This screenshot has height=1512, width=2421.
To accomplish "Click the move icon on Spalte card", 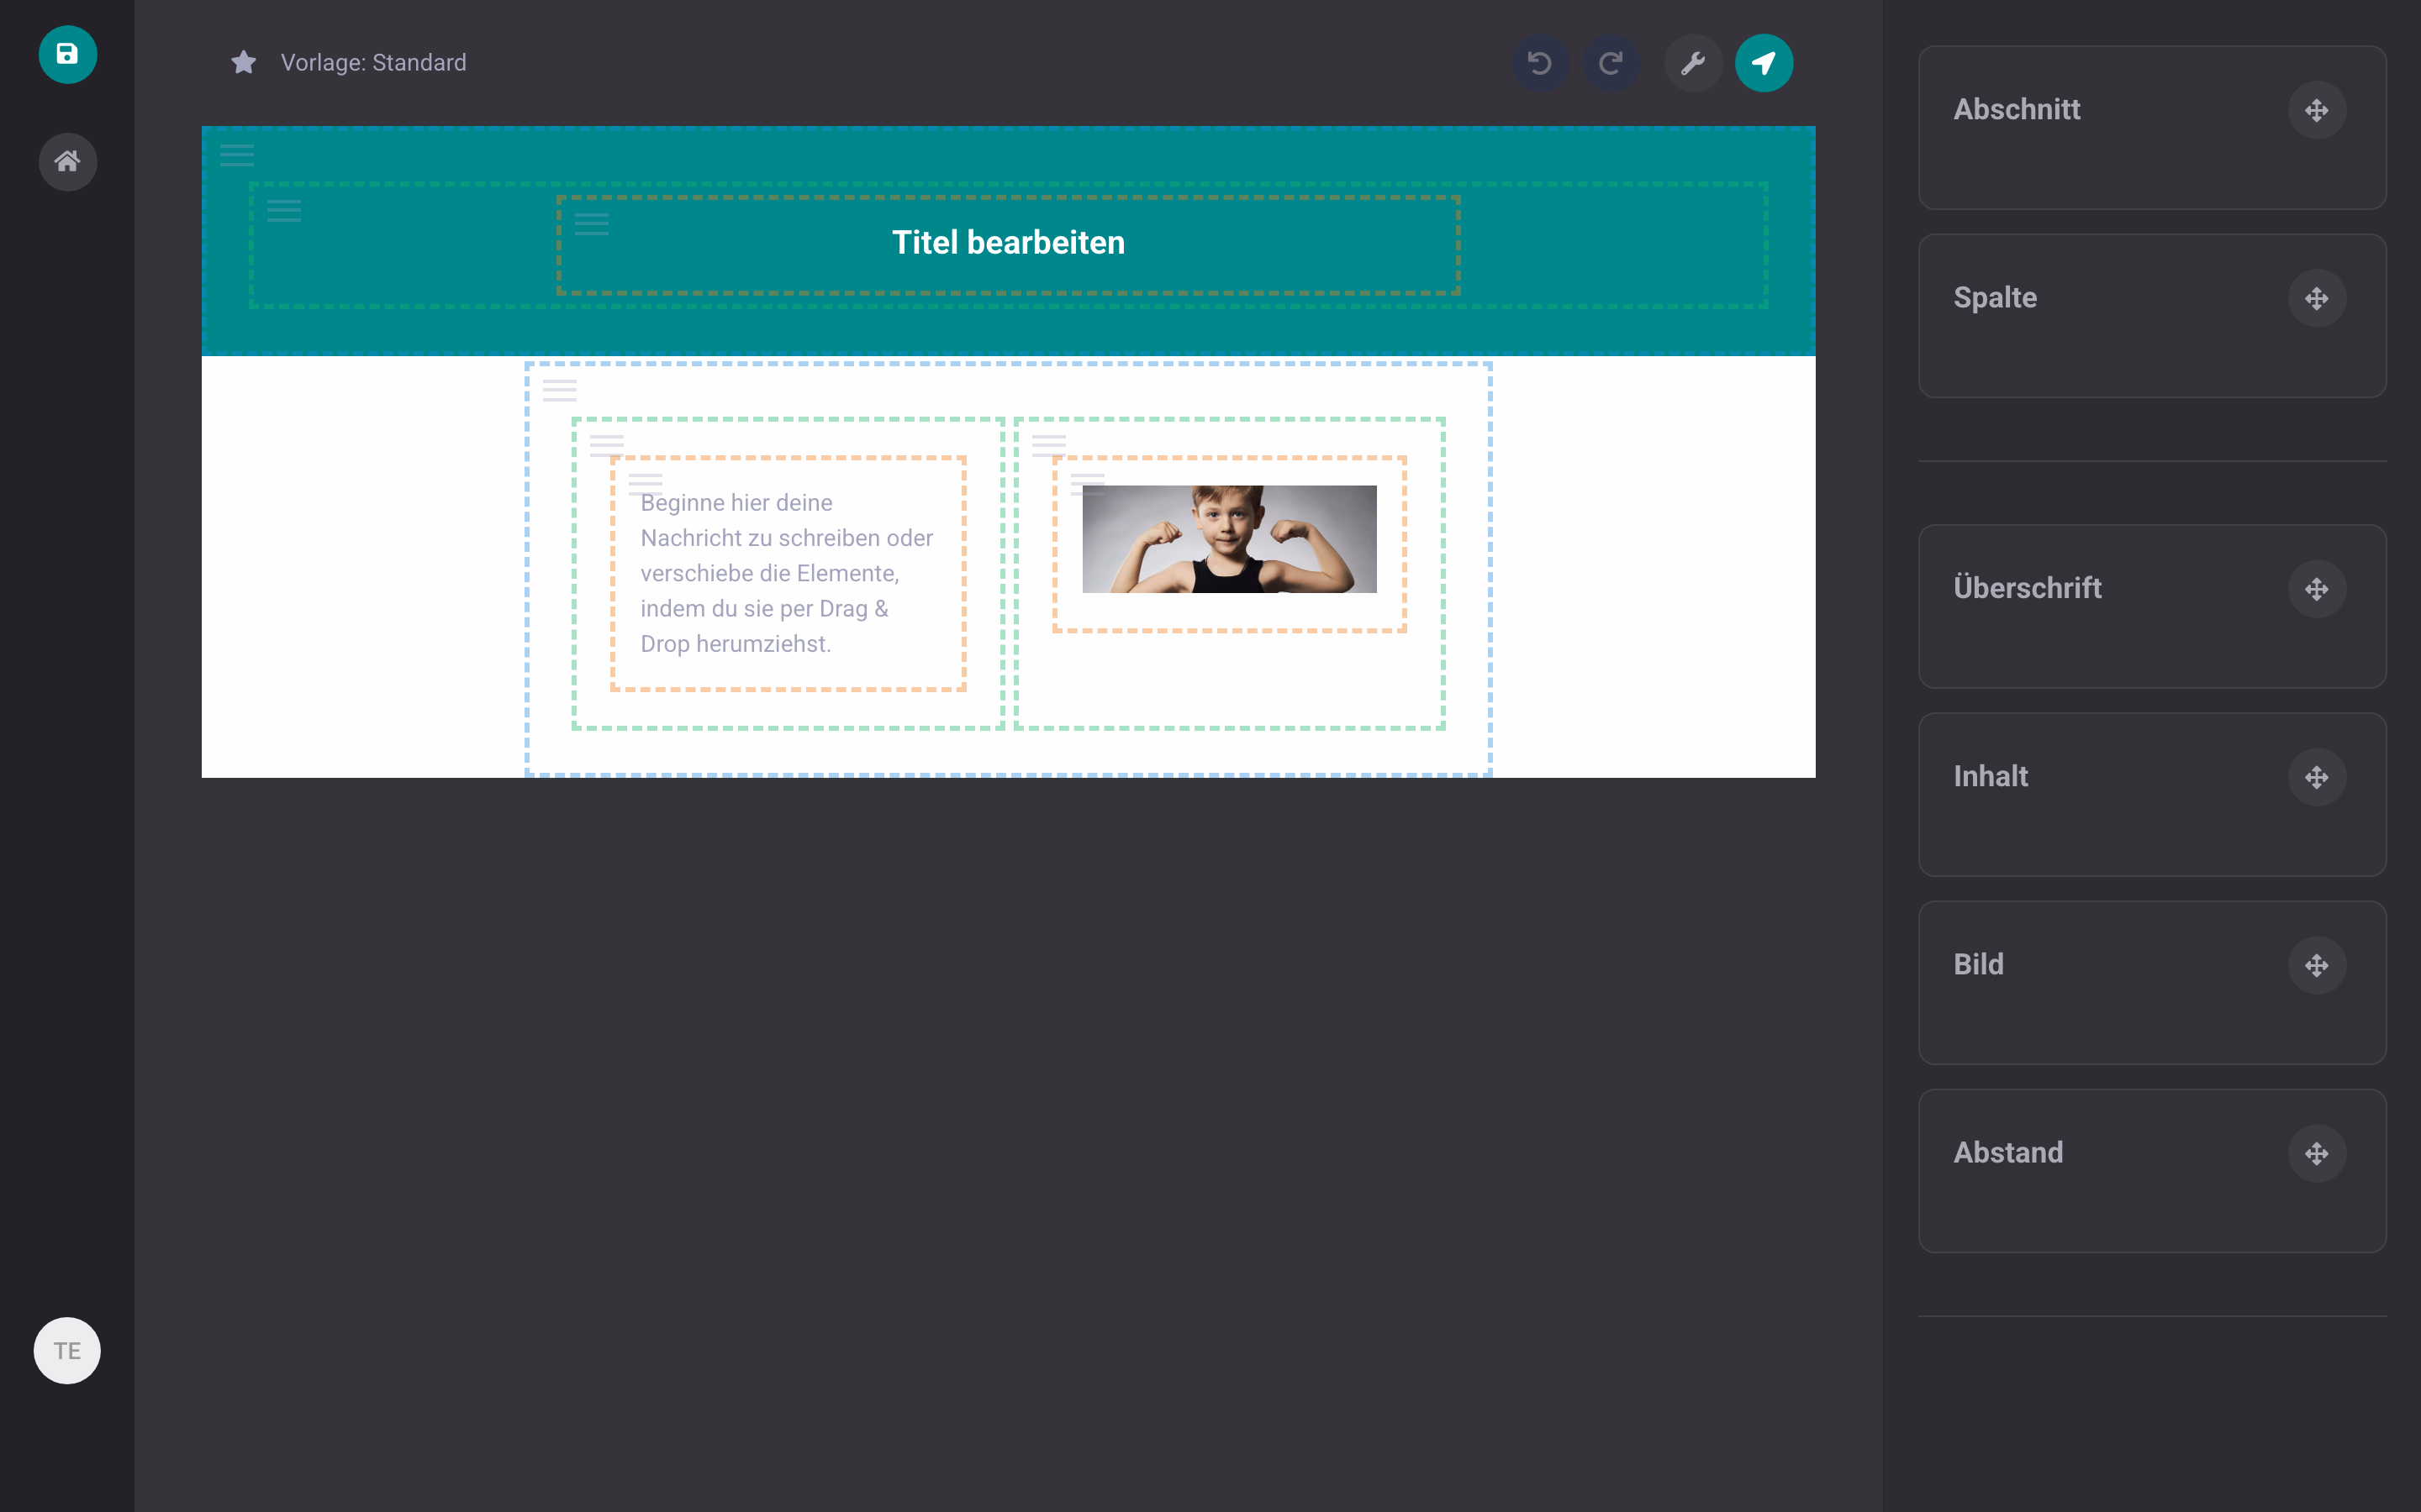I will coord(2316,298).
